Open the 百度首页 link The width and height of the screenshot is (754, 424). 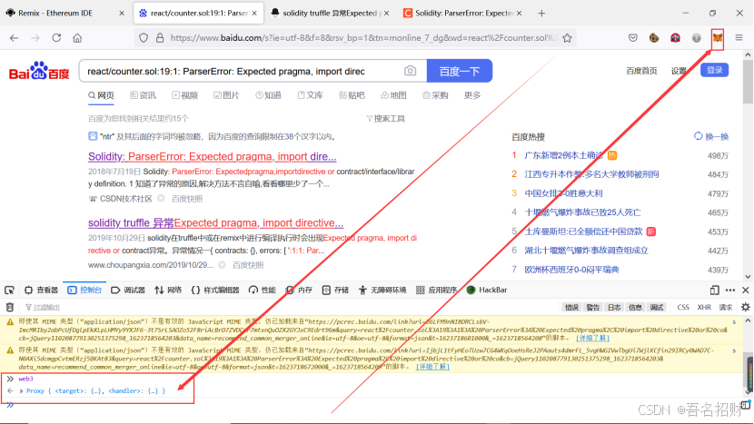coord(641,71)
